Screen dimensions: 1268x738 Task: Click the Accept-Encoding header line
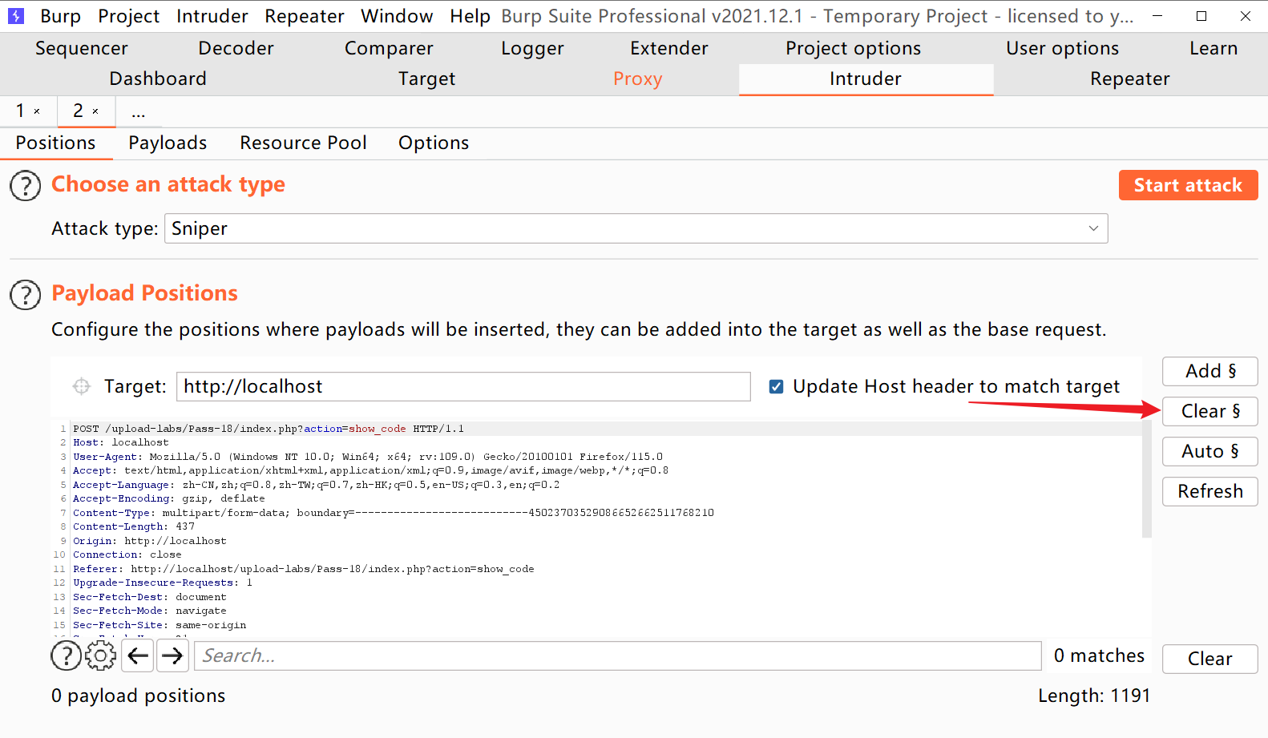coord(169,498)
